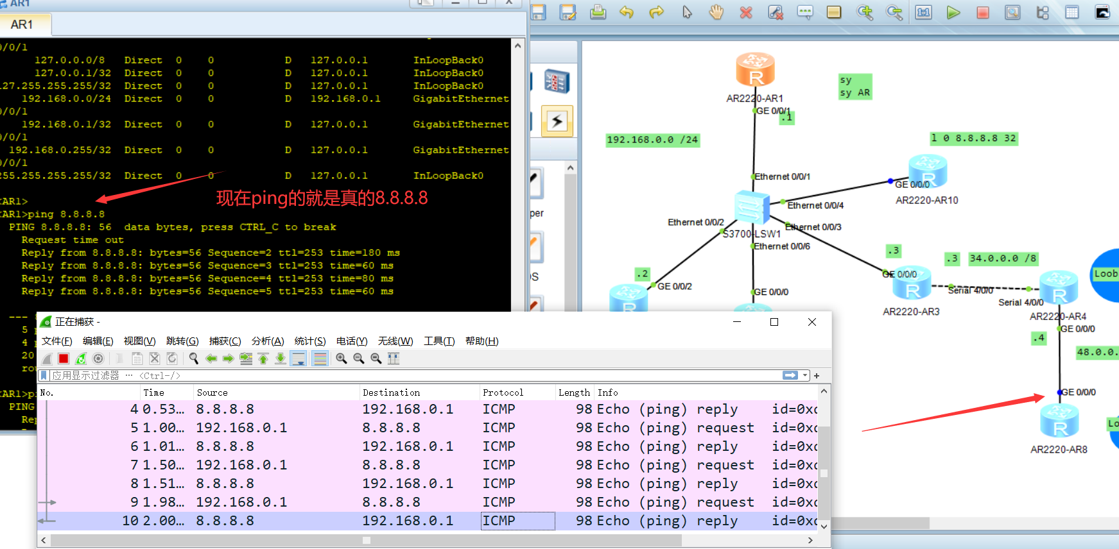
Task: Open the 分析(A) menu in Wireshark
Action: [268, 341]
